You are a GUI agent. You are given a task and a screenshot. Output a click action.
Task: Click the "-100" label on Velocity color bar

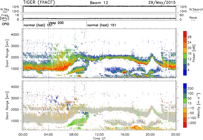point(192,118)
